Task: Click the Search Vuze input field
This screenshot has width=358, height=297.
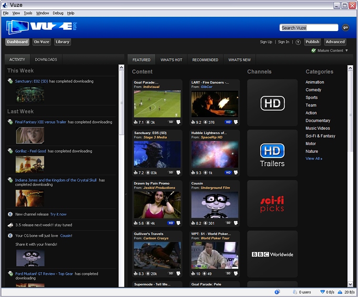Action: click(309, 28)
